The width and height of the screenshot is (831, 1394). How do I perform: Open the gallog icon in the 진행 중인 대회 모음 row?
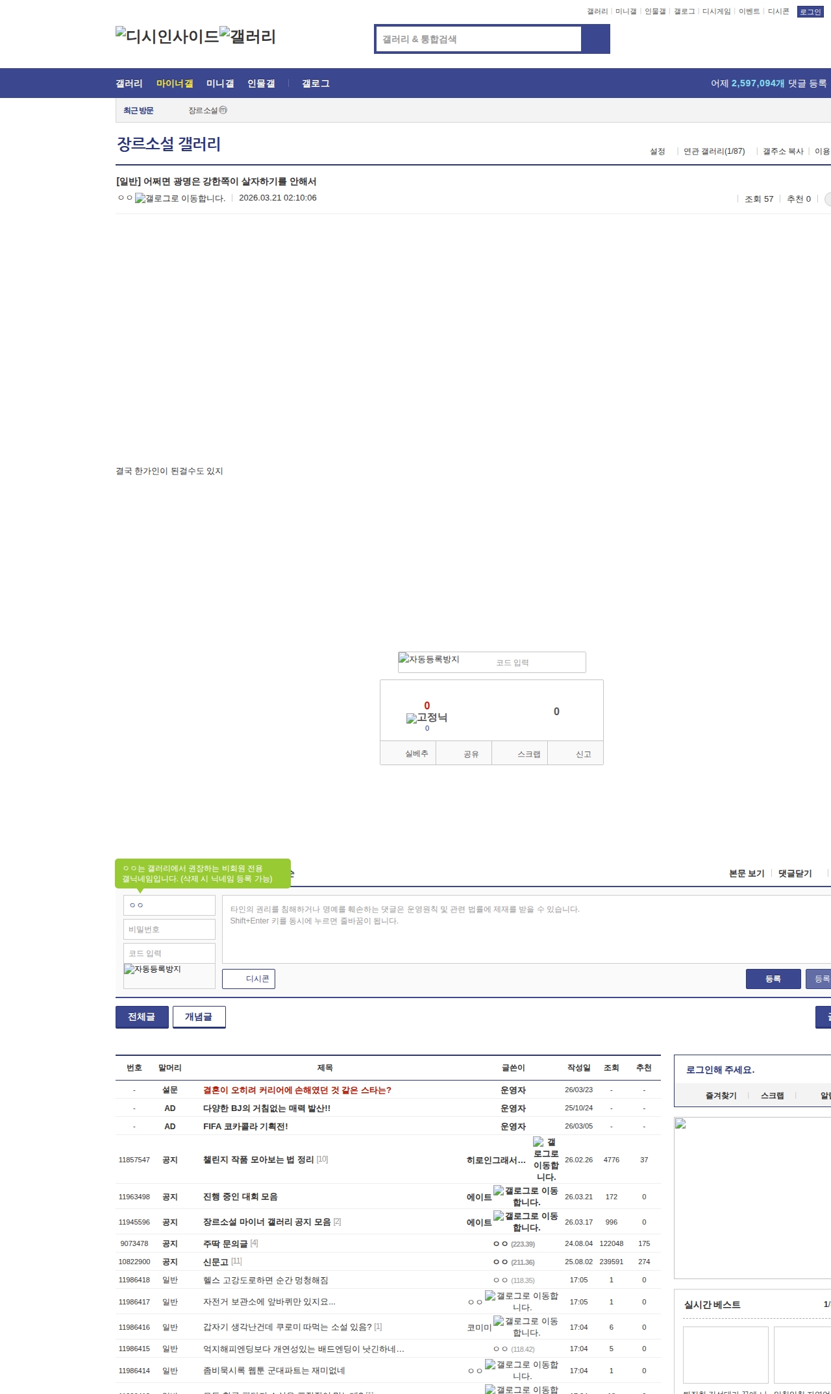tap(526, 1196)
